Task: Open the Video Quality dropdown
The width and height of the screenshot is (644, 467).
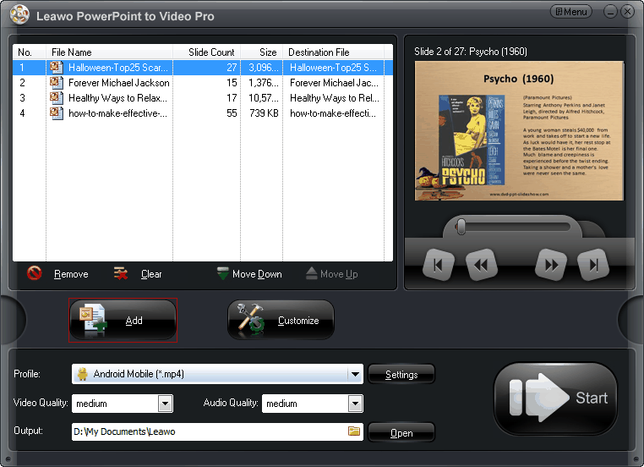Action: tap(165, 404)
